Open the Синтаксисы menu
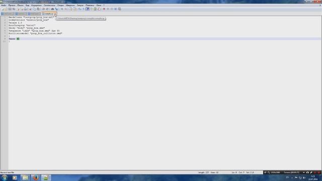322x181 pixels. 49,6
